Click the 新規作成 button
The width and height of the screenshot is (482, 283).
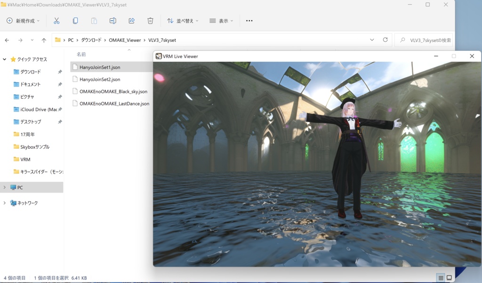click(23, 21)
